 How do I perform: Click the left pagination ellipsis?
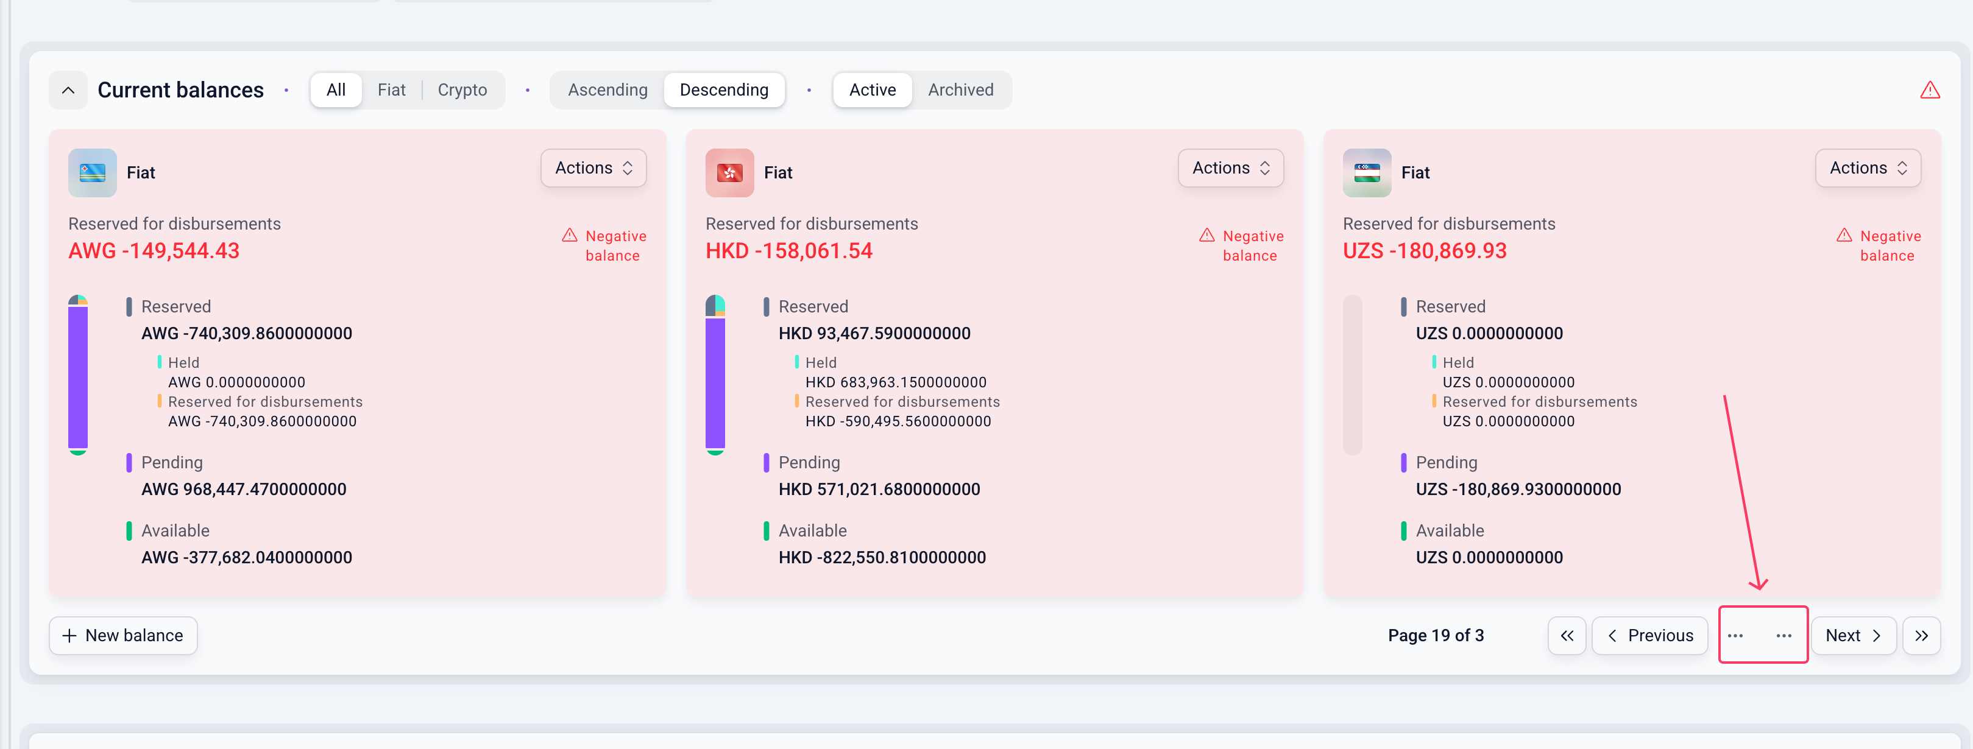click(x=1735, y=635)
